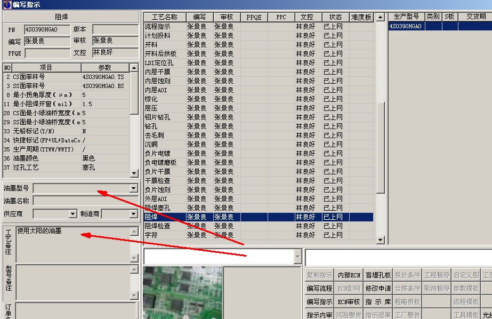This screenshot has width=492, height=319.
Task: Click the 状态 column header
Action: click(335, 17)
